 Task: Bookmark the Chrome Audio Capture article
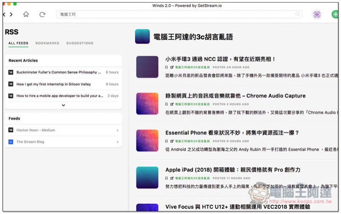pyautogui.click(x=166, y=104)
